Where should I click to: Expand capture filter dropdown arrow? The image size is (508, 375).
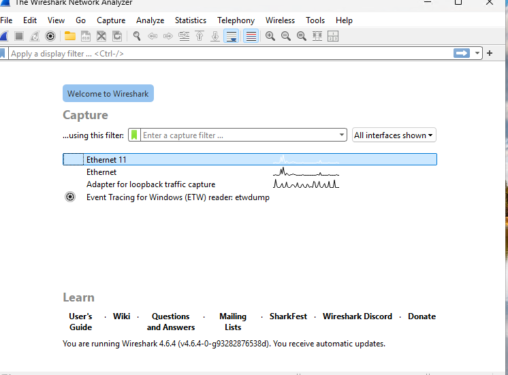[x=341, y=135]
